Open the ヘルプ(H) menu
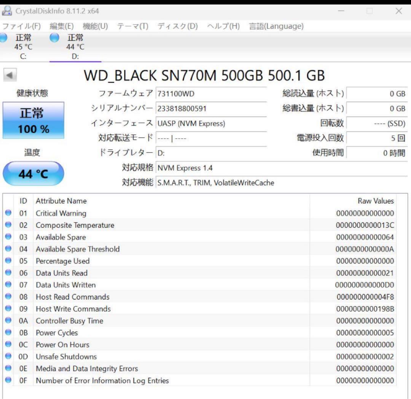This screenshot has height=399, width=411. click(223, 26)
